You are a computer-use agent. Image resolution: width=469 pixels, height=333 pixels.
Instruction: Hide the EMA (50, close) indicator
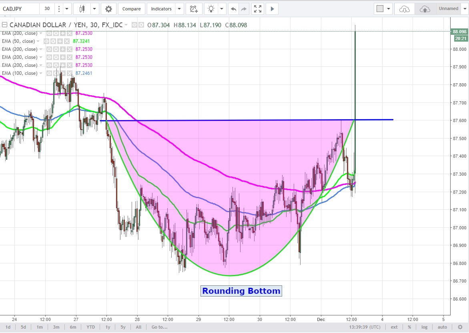[47, 41]
